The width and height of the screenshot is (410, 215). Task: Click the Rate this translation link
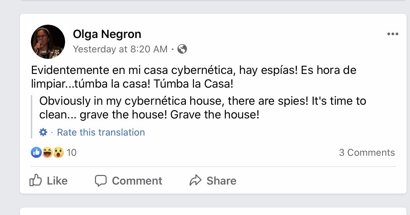pyautogui.click(x=100, y=132)
